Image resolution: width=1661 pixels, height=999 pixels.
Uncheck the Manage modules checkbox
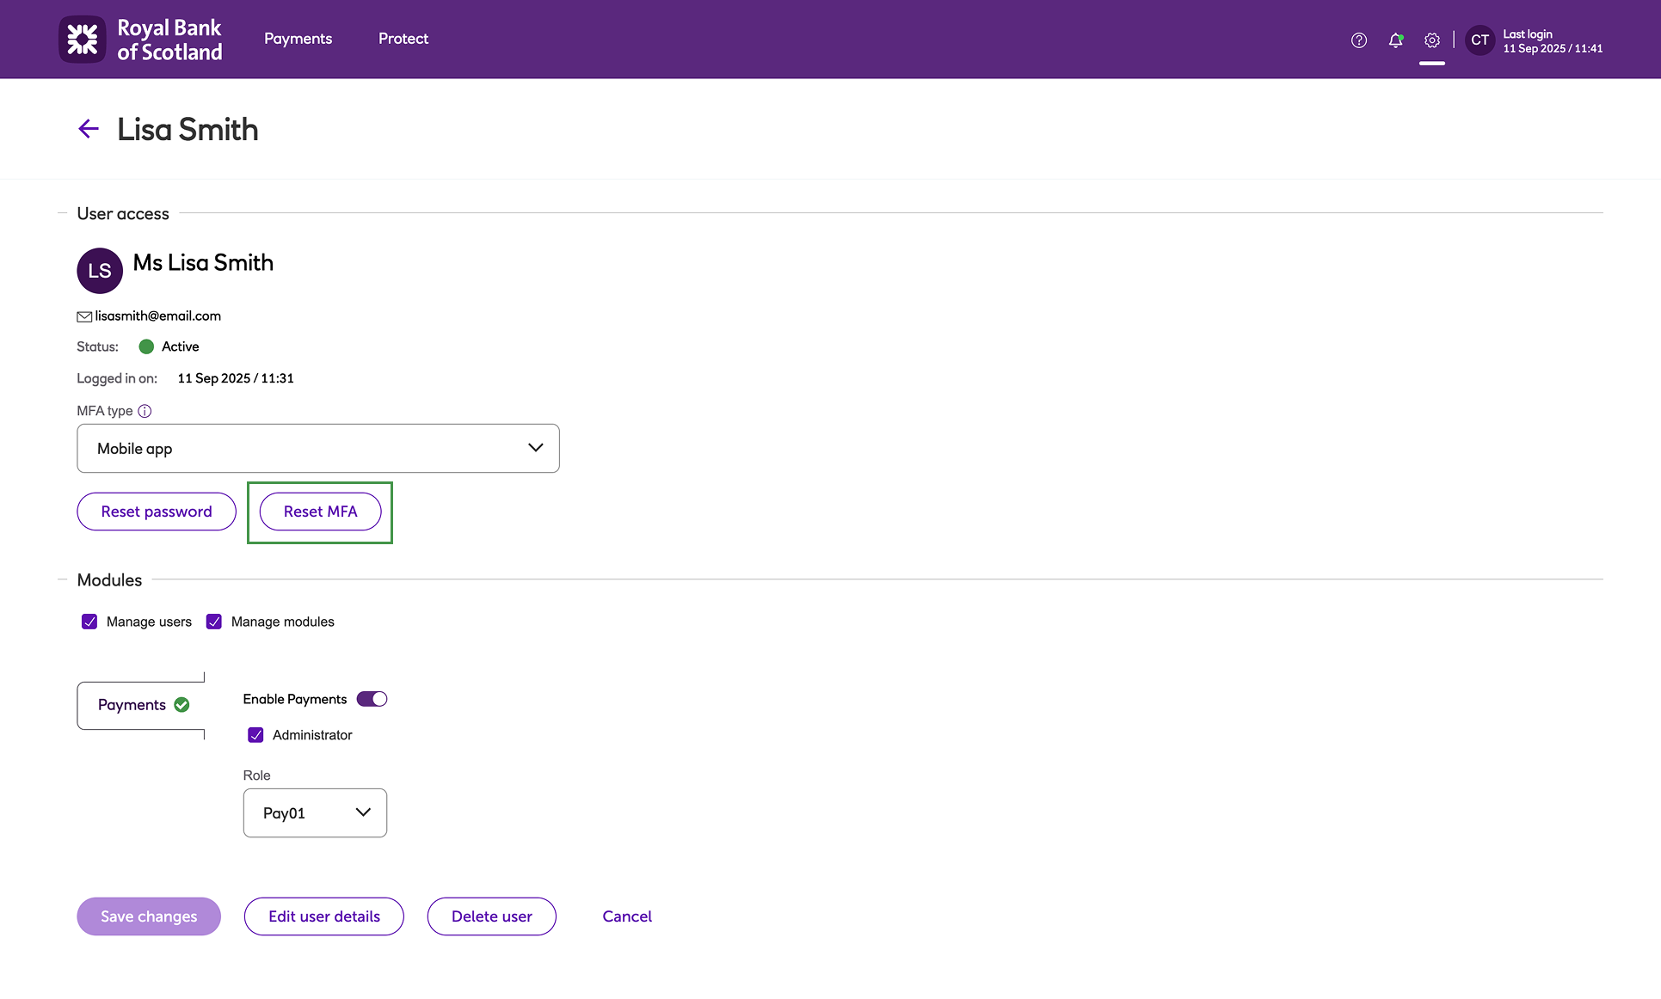coord(214,622)
